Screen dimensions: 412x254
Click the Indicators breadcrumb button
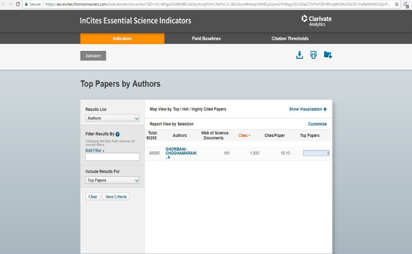[93, 56]
